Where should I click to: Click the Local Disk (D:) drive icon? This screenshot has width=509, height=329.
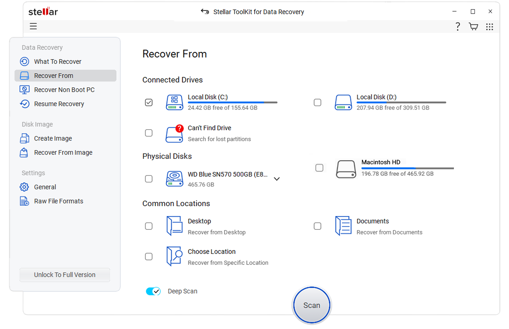[343, 102]
